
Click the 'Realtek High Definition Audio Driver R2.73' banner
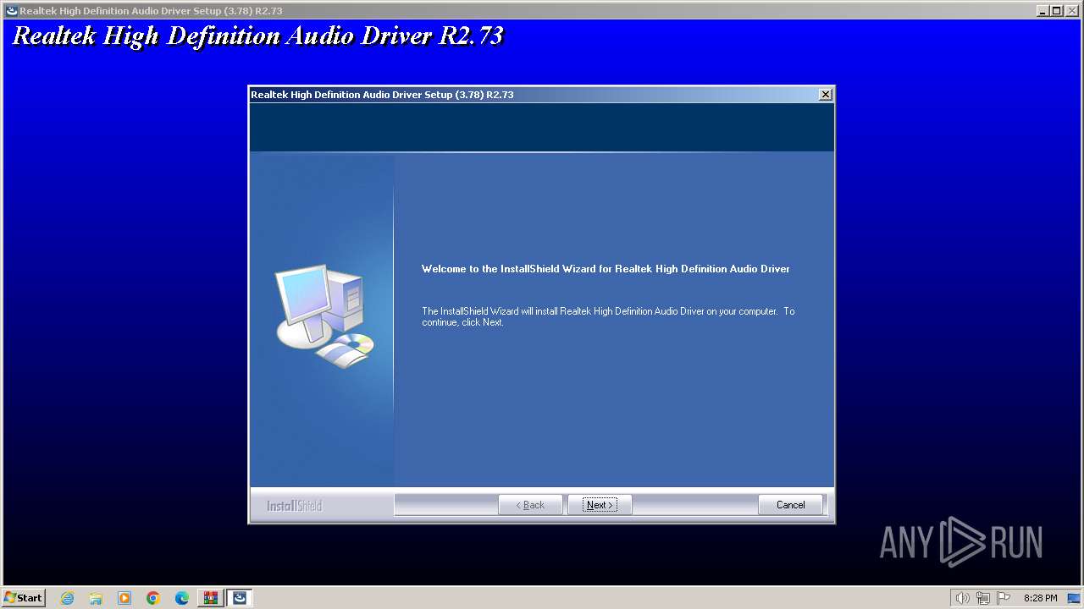coord(257,36)
